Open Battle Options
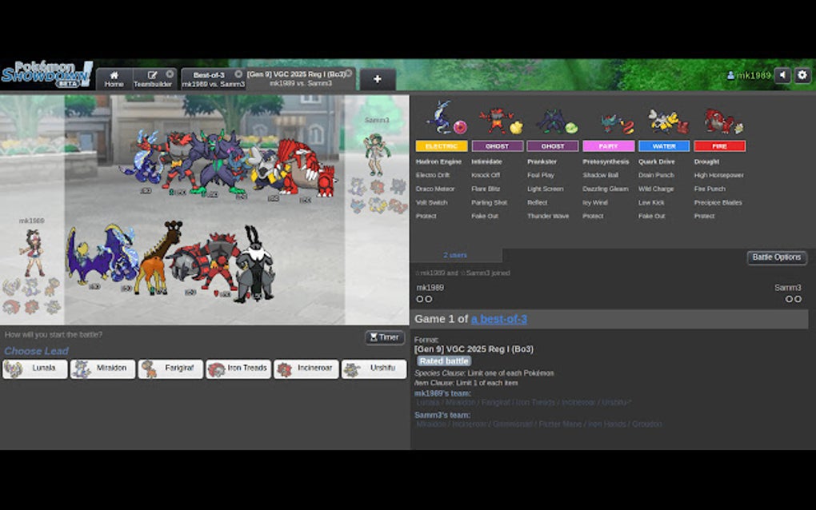Viewport: 816px width, 510px height. pos(777,257)
